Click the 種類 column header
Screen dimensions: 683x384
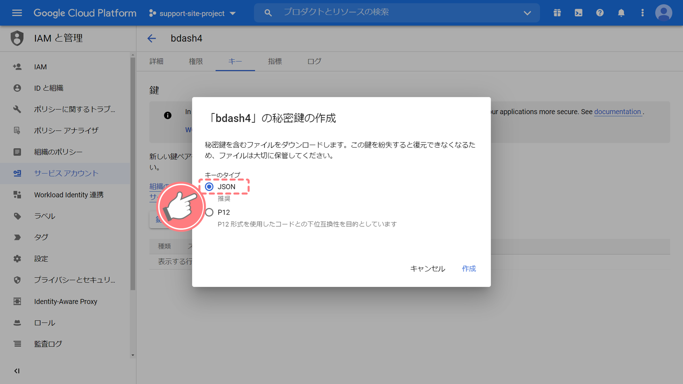click(164, 246)
